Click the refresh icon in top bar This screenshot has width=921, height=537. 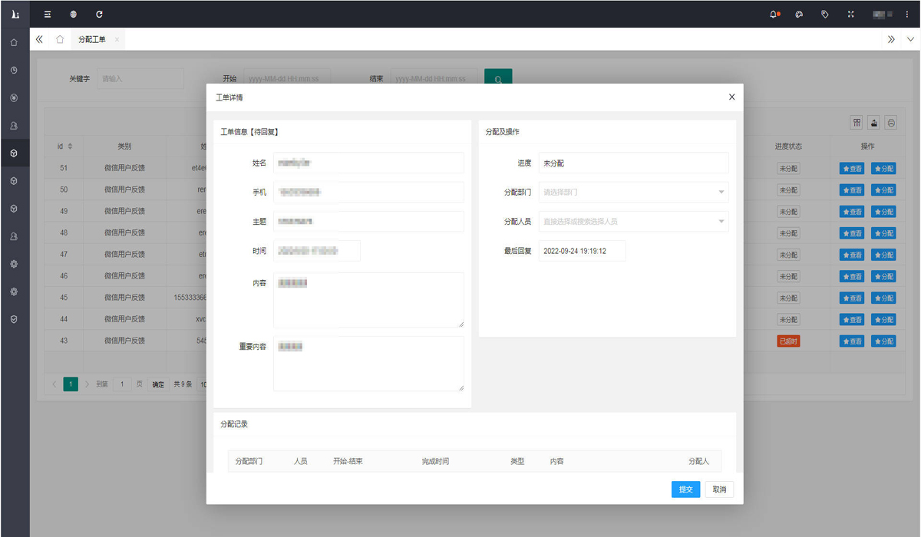(99, 14)
